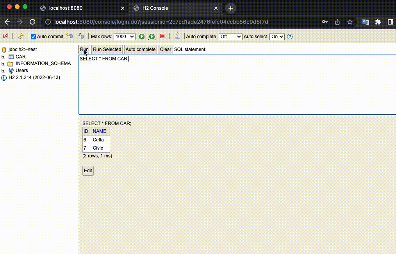
Task: Click the Rollback icon beside Auto commit
Action: click(70, 36)
